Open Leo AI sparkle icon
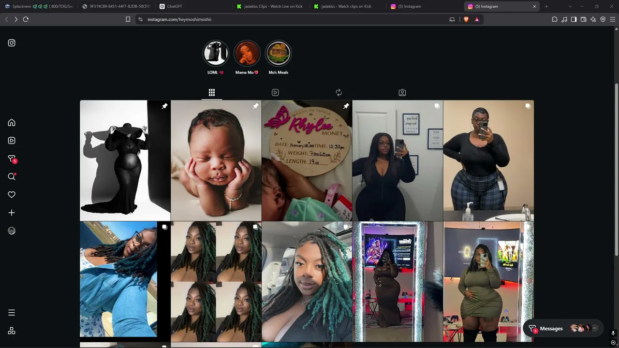Viewport: 619px width, 348px height. point(593,19)
